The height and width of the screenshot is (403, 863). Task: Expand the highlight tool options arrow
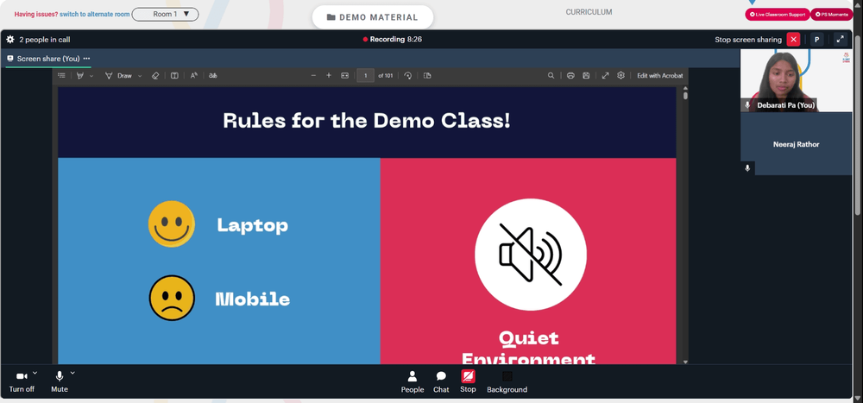click(91, 76)
